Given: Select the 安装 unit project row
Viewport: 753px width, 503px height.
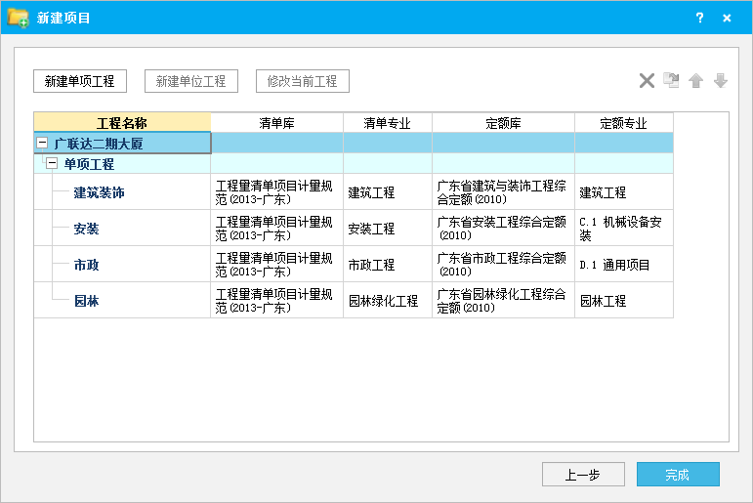Looking at the screenshot, I should [x=86, y=229].
